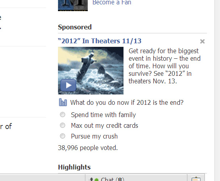220x181 pixels.
Task: Click the poll bar chart icon
Action: point(63,102)
